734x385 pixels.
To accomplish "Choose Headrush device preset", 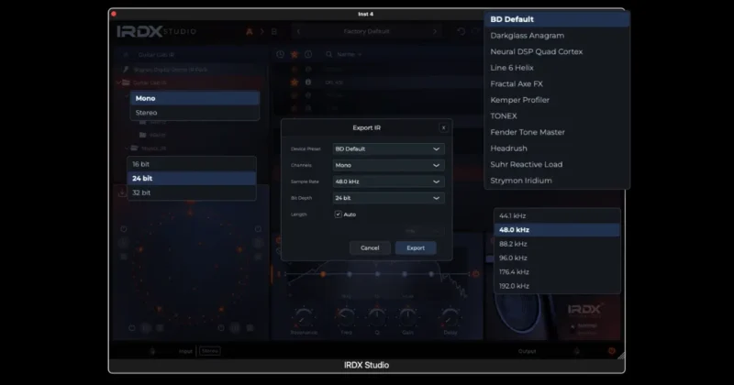I will pos(557,148).
